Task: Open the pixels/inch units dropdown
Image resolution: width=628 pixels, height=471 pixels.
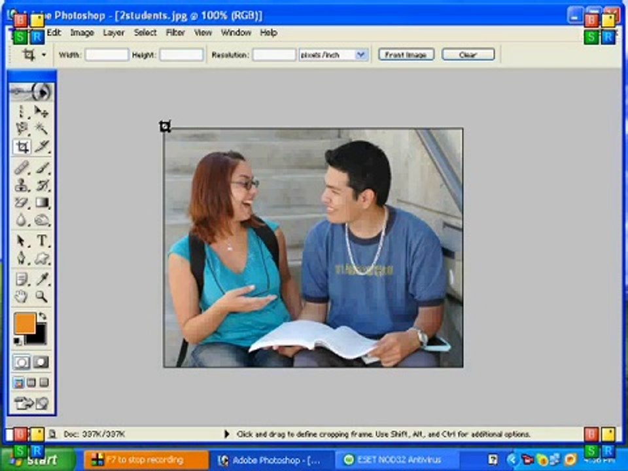Action: [361, 54]
